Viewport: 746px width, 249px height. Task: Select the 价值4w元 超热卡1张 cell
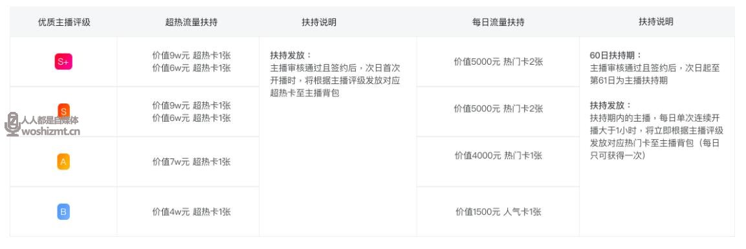[192, 212]
